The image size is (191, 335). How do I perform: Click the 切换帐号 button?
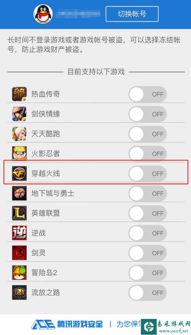click(132, 14)
